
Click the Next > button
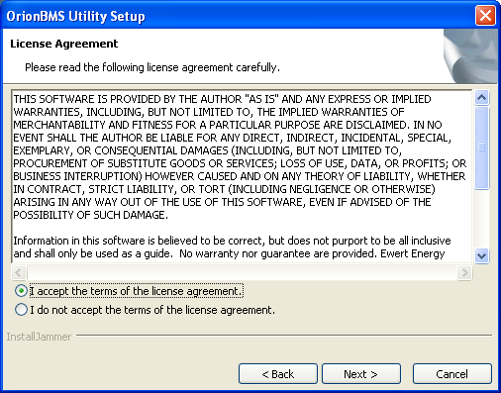[x=361, y=374]
